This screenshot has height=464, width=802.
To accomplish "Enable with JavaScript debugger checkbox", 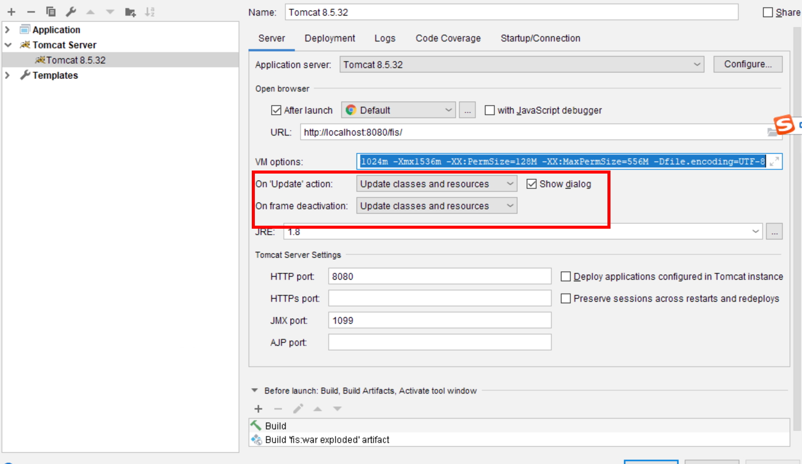I will pos(489,110).
